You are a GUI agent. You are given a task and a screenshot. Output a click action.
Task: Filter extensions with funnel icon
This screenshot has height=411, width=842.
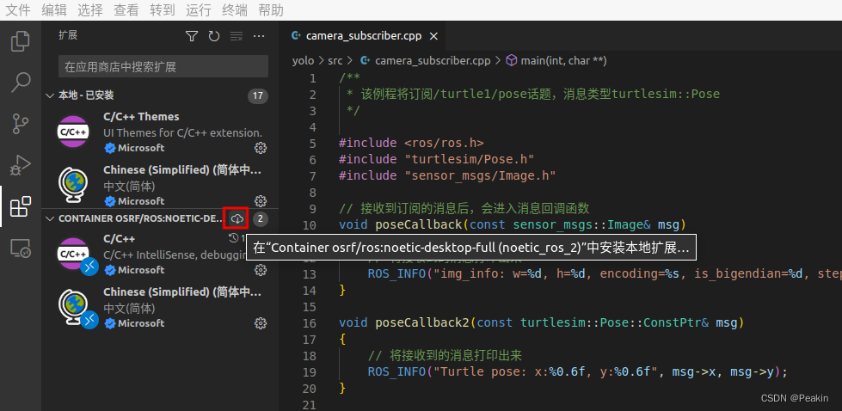click(x=192, y=36)
